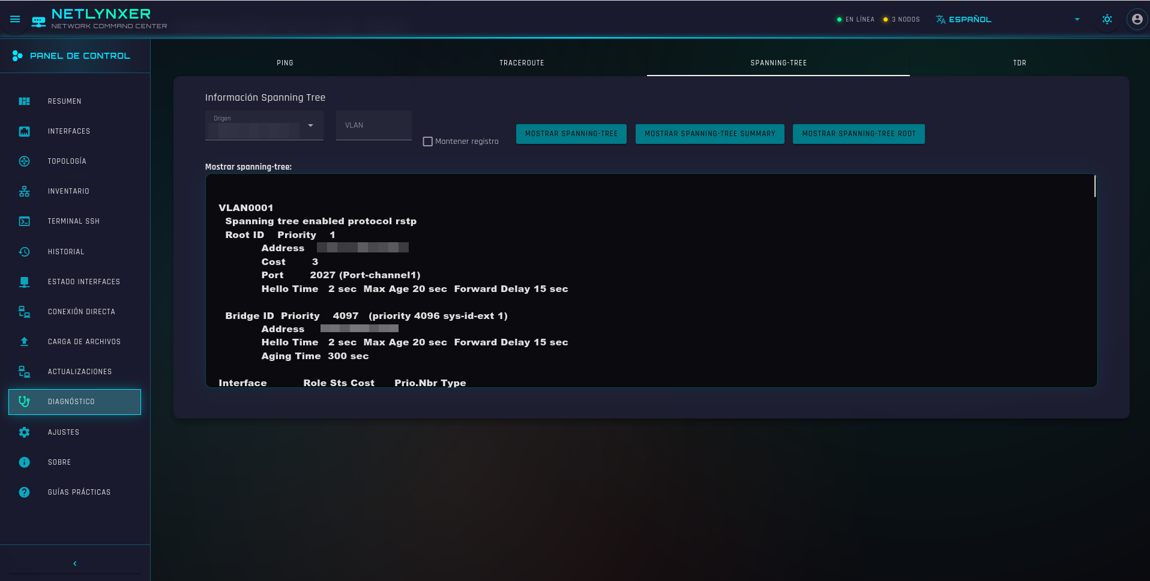This screenshot has height=581, width=1150.
Task: Open the hamburger navigation menu
Action: click(x=15, y=20)
